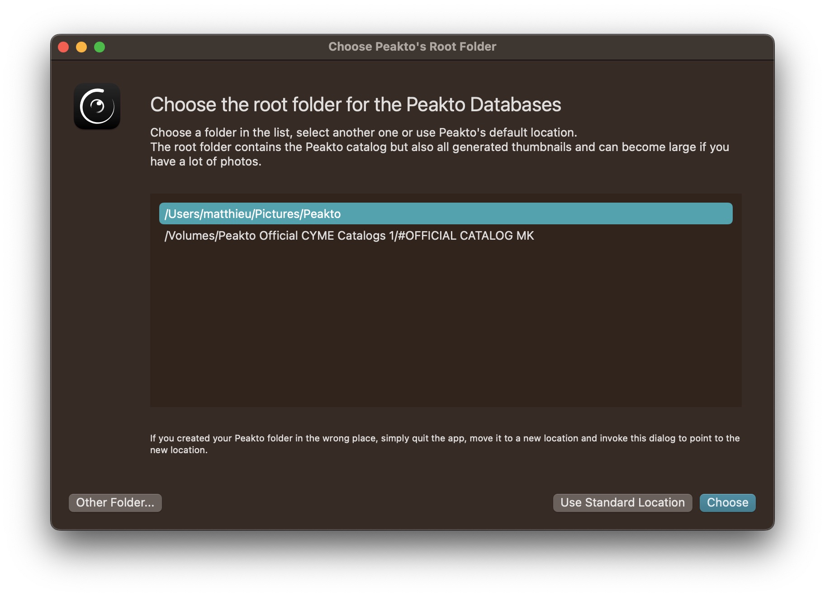Click the empty title bar right of the title

633,47
